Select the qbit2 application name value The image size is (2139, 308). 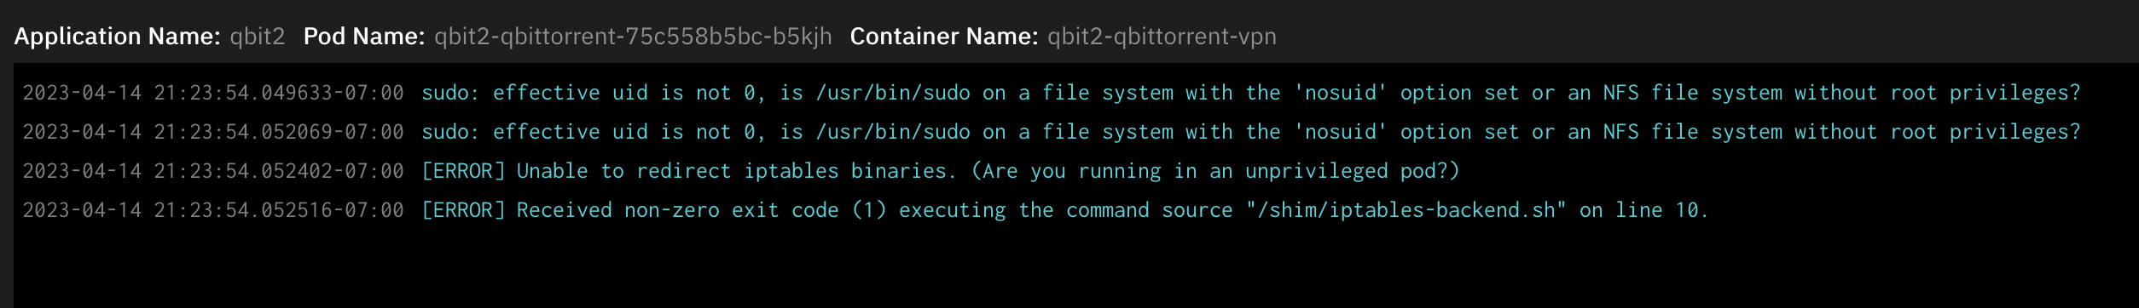pyautogui.click(x=258, y=37)
